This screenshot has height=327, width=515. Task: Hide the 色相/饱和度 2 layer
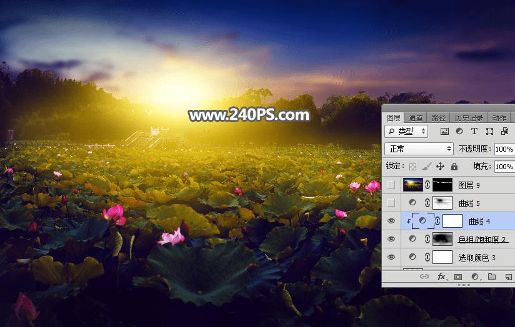391,239
